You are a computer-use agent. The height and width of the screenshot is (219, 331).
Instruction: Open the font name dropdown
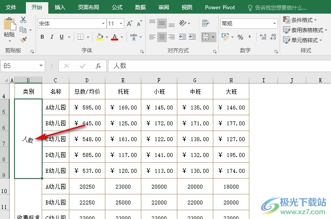104,24
